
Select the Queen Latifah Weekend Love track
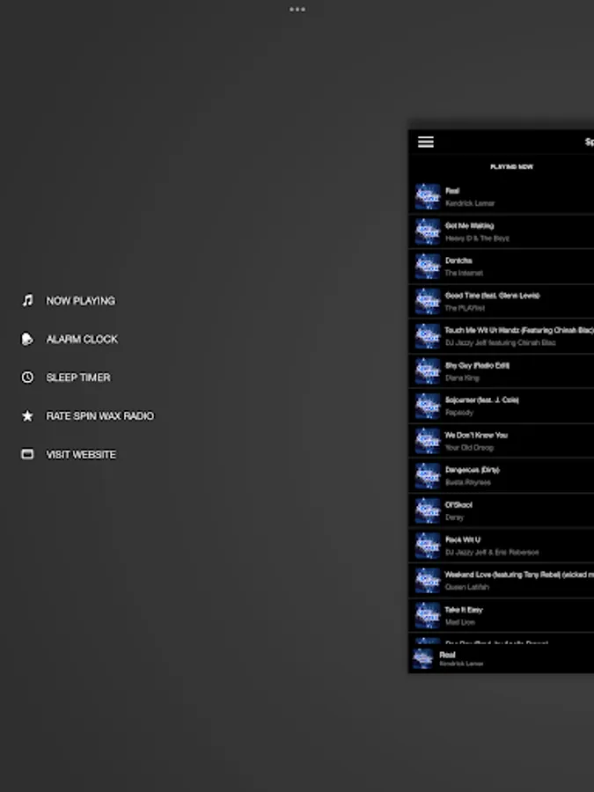pos(501,581)
